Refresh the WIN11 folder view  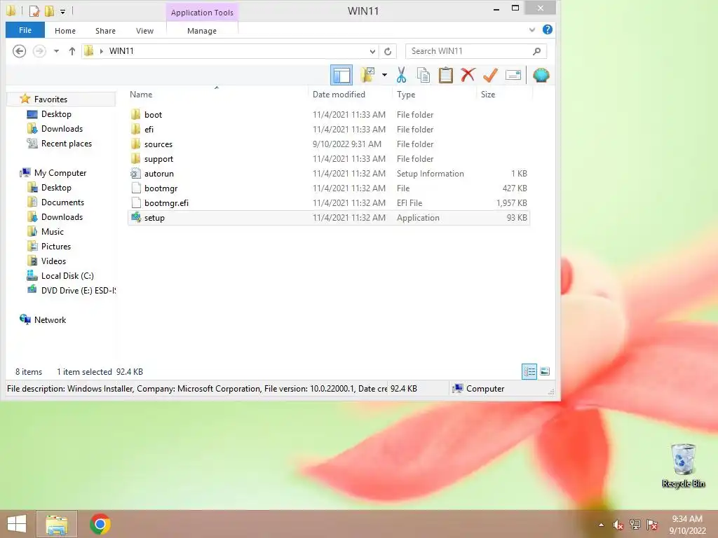click(x=388, y=51)
